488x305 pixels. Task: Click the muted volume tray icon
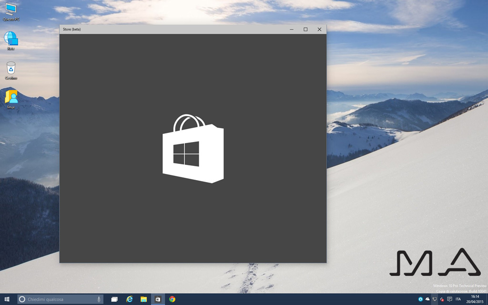[442, 299]
